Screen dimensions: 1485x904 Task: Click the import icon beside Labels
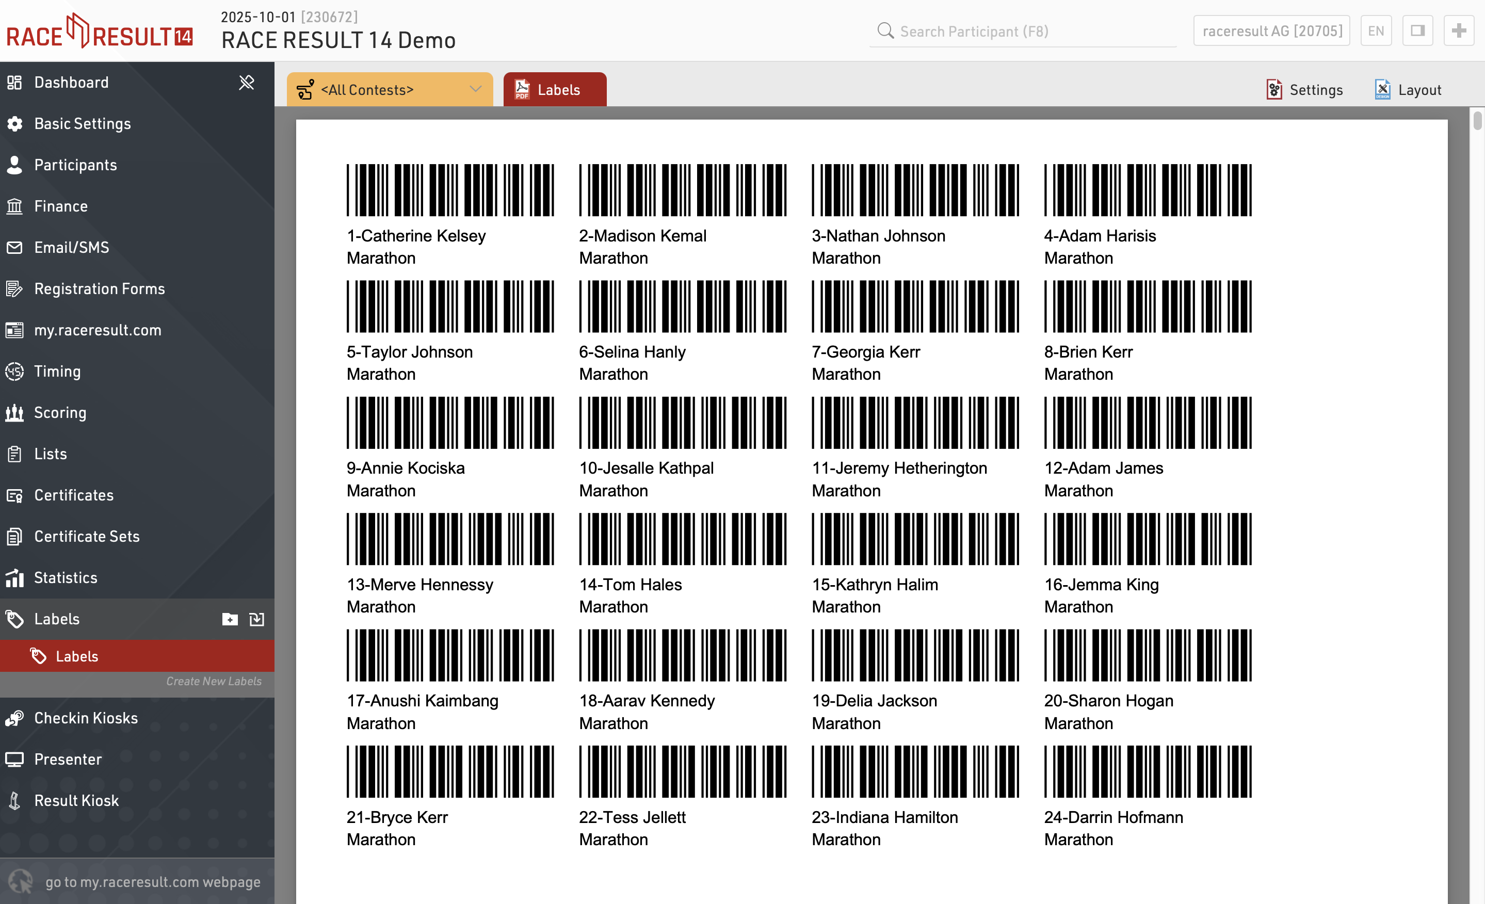257,619
